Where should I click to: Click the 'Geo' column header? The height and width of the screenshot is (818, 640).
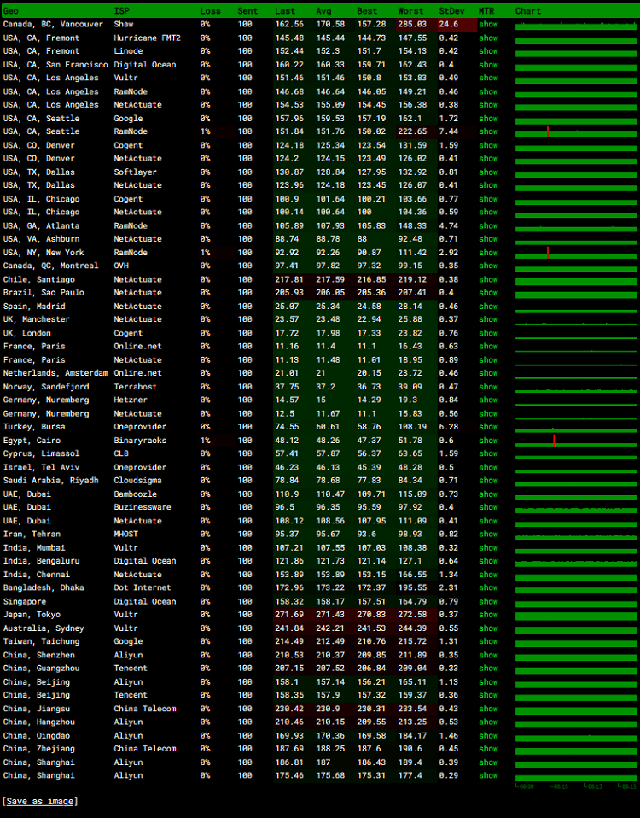(10, 10)
